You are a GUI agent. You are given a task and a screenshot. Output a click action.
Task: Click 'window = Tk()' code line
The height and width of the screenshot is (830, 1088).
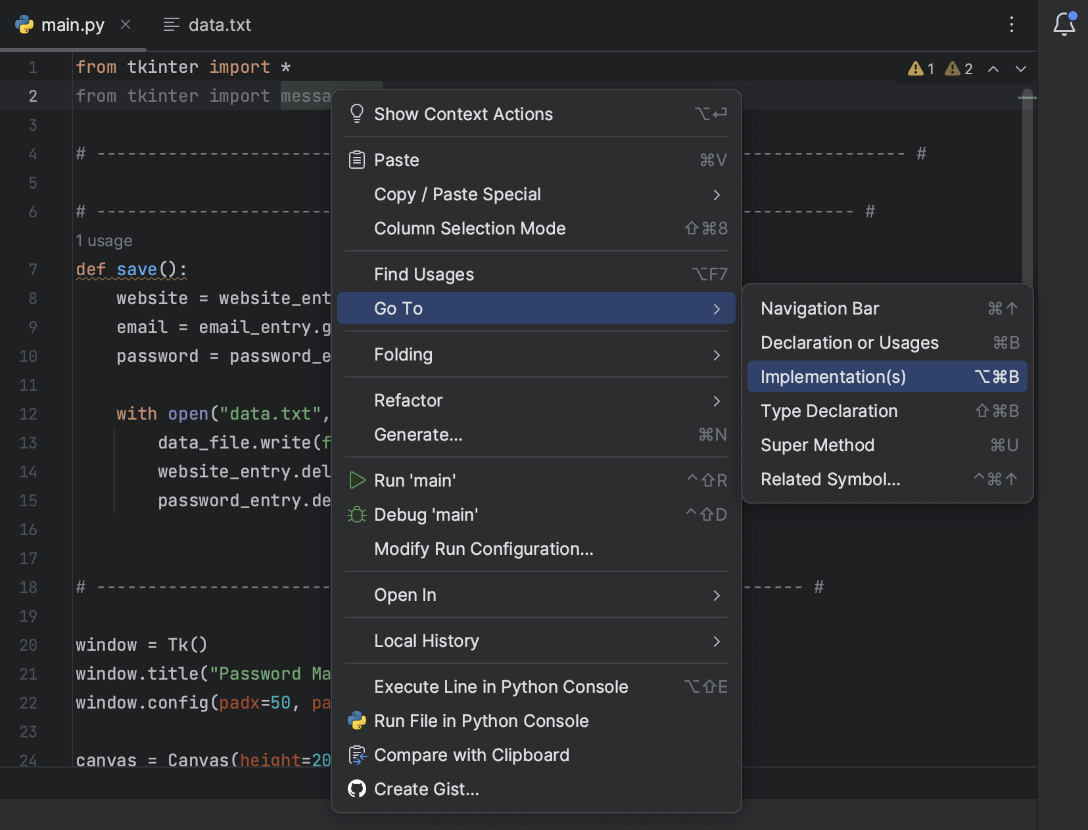coord(141,645)
